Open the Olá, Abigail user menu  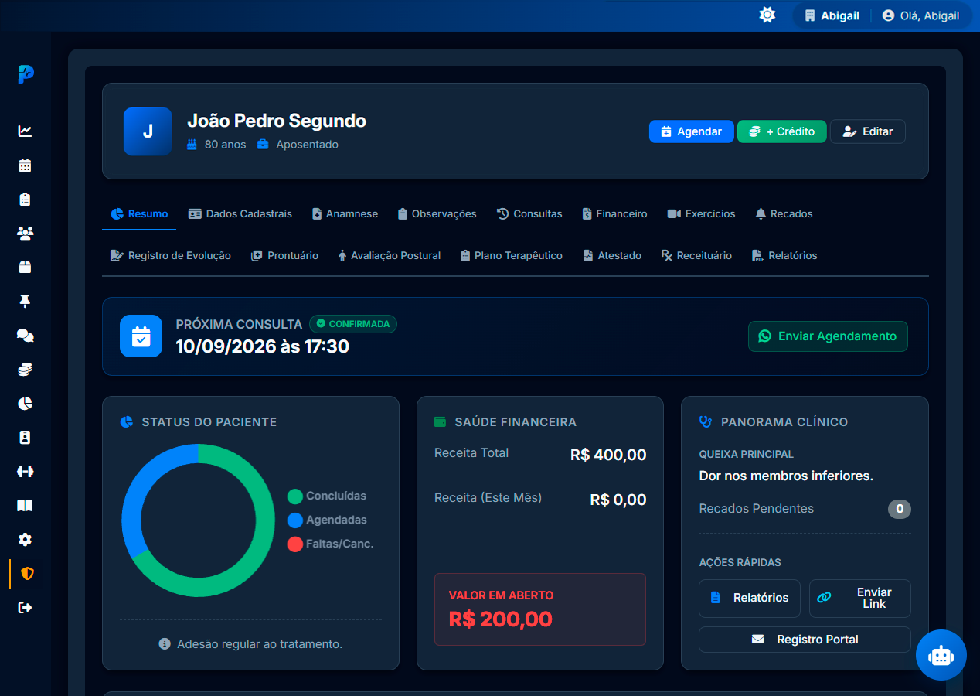(x=920, y=15)
